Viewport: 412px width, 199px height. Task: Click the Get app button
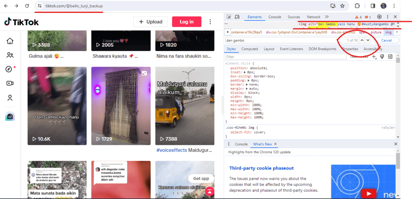tap(201, 179)
